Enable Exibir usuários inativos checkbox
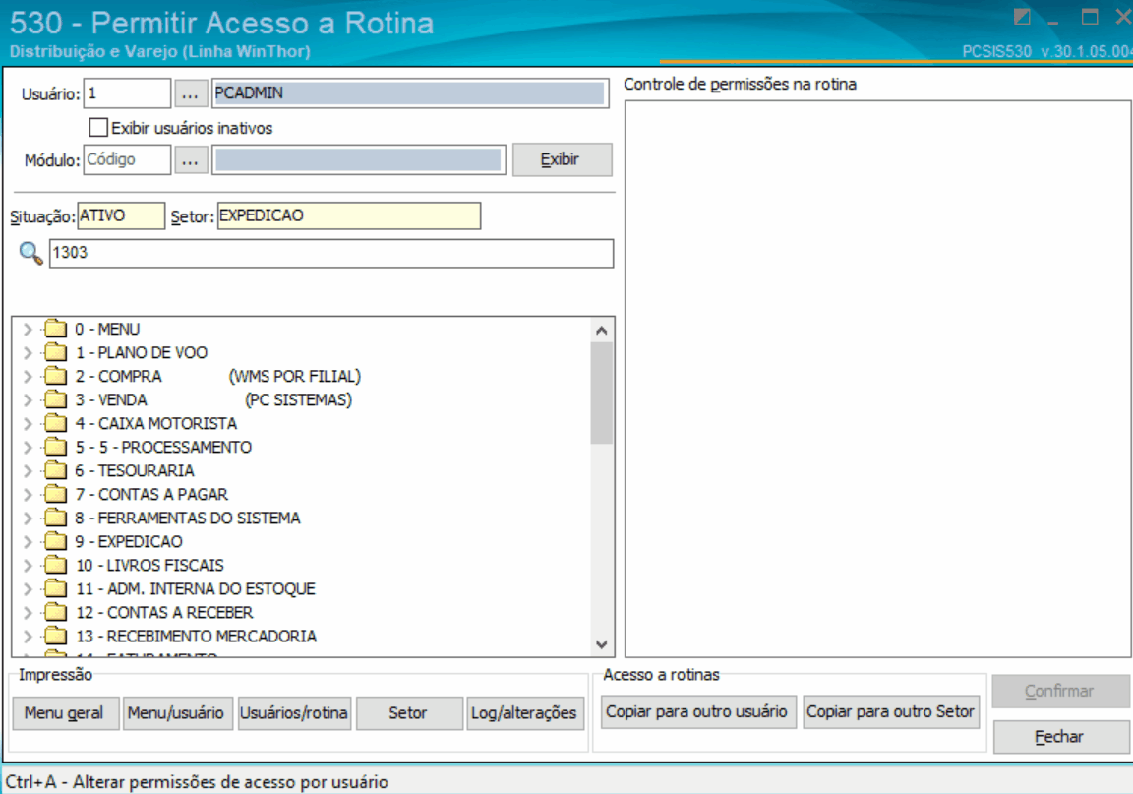The width and height of the screenshot is (1133, 794). pos(98,127)
